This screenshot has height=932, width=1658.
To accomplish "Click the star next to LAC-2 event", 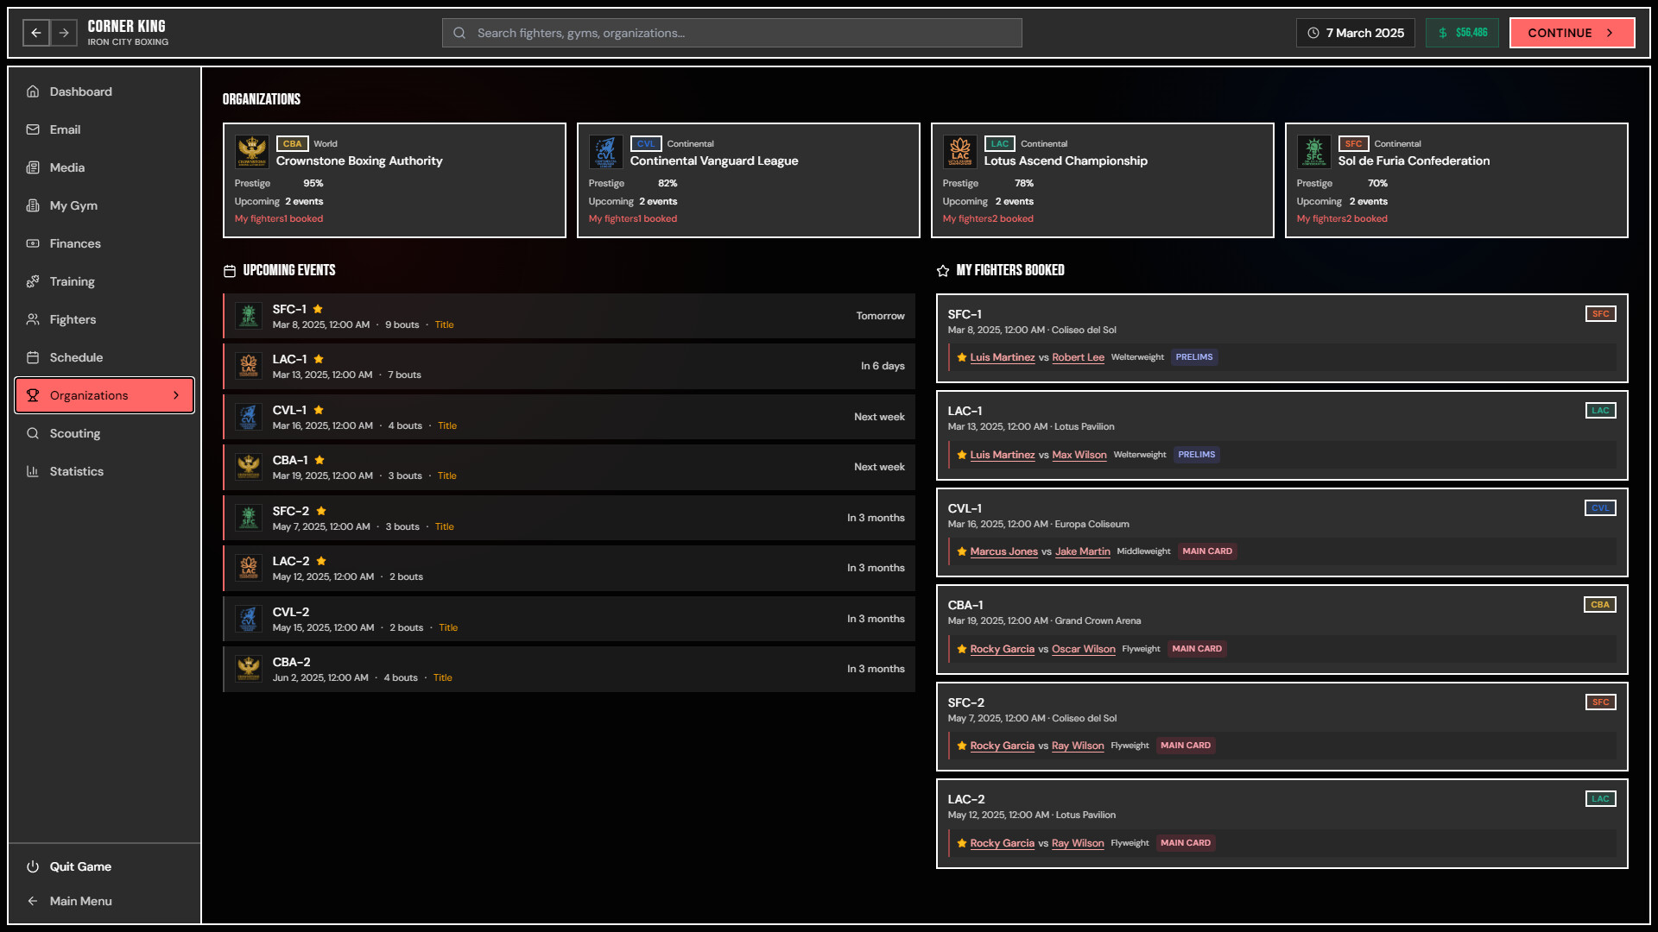I will 321,560.
